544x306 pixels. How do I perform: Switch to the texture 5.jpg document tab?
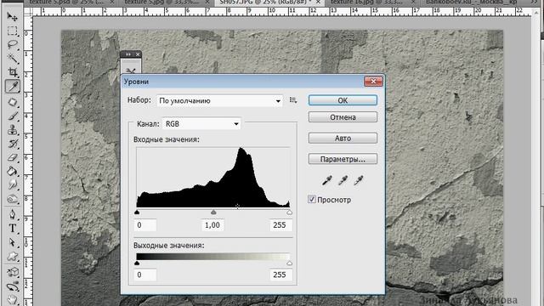(167, 2)
